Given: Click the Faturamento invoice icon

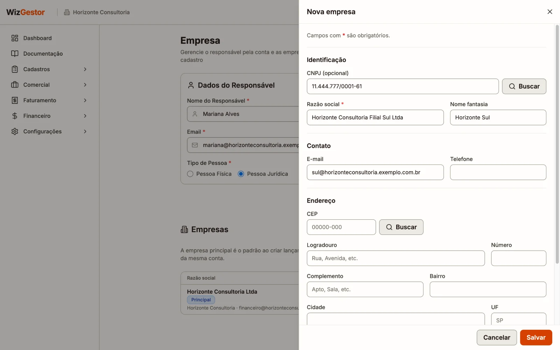Looking at the screenshot, I should click(x=15, y=100).
